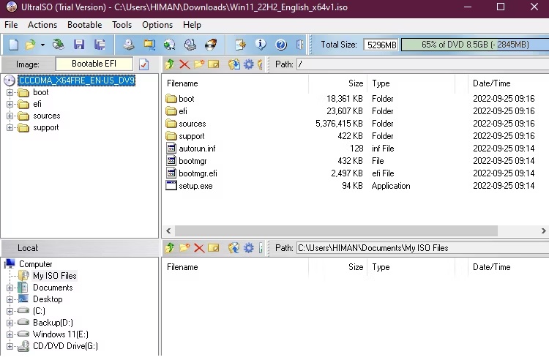Open the File menu
Image resolution: width=549 pixels, height=360 pixels.
coord(11,25)
